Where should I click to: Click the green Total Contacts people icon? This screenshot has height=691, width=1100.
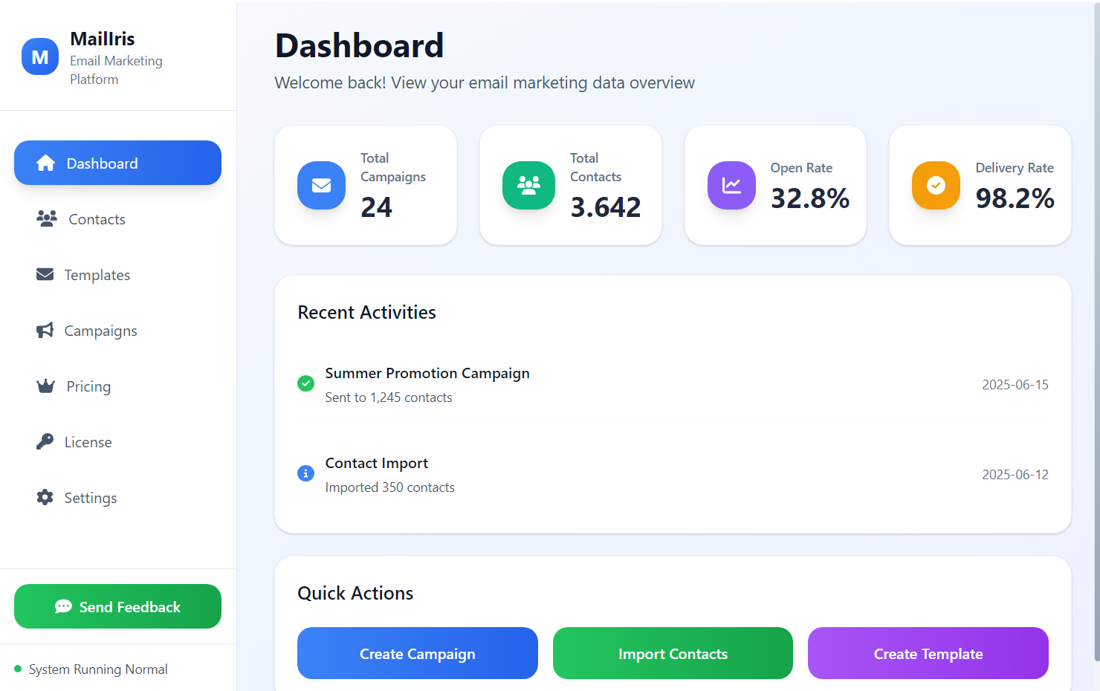[528, 185]
